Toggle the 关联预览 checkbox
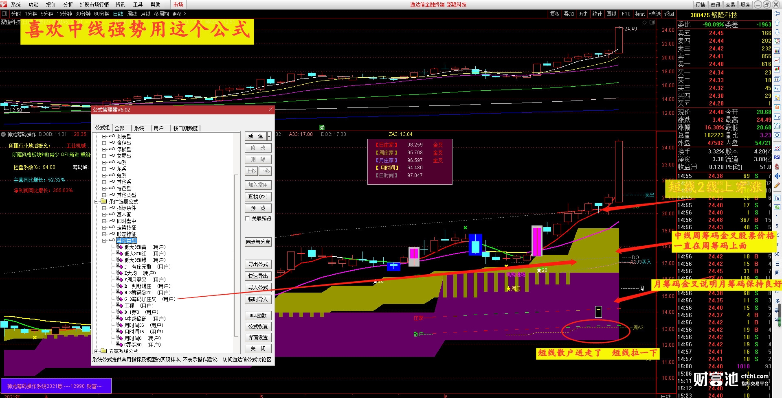782x398 pixels. [247, 219]
